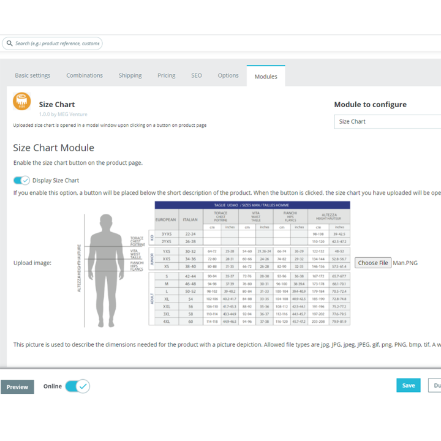This screenshot has width=441, height=441.
Task: Toggle the Display Size Chart switch
Action: pyautogui.click(x=21, y=180)
